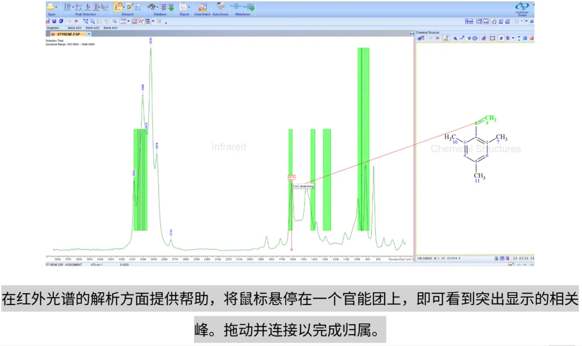582x346 pixels.
Task: Click the ring structure icon in Chemical Structure toolbar
Action: tap(475, 38)
